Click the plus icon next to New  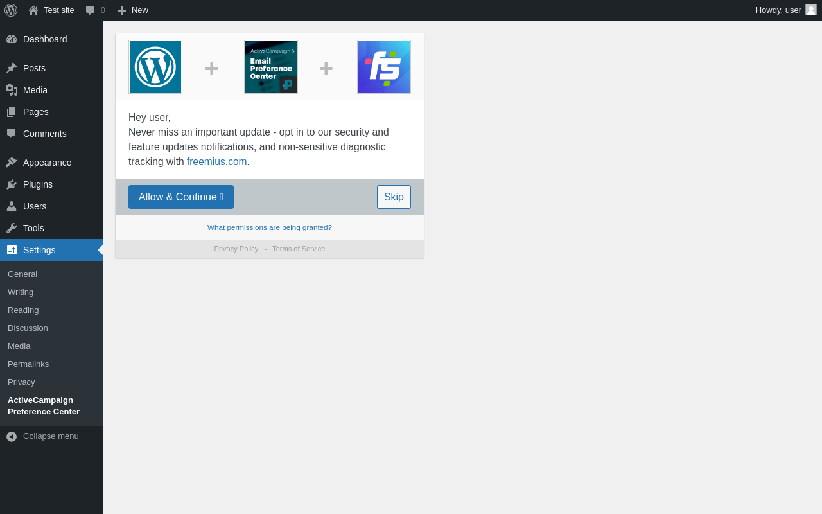tap(121, 10)
